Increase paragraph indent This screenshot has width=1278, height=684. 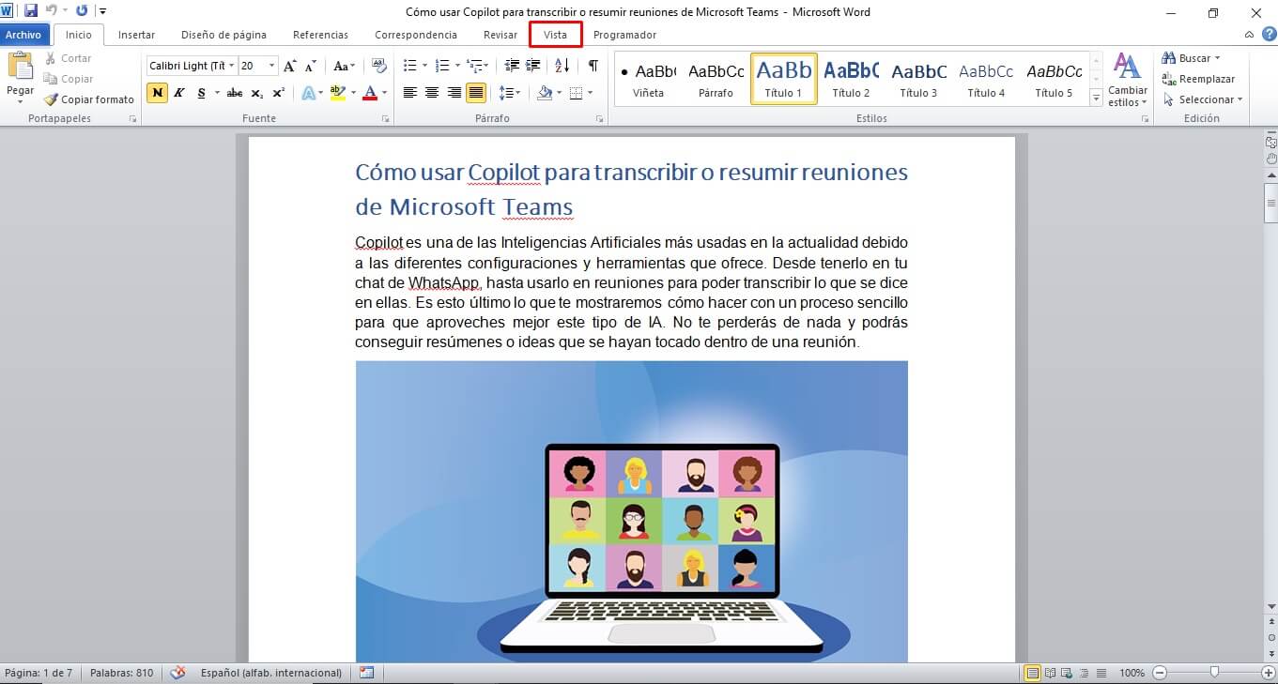click(532, 66)
